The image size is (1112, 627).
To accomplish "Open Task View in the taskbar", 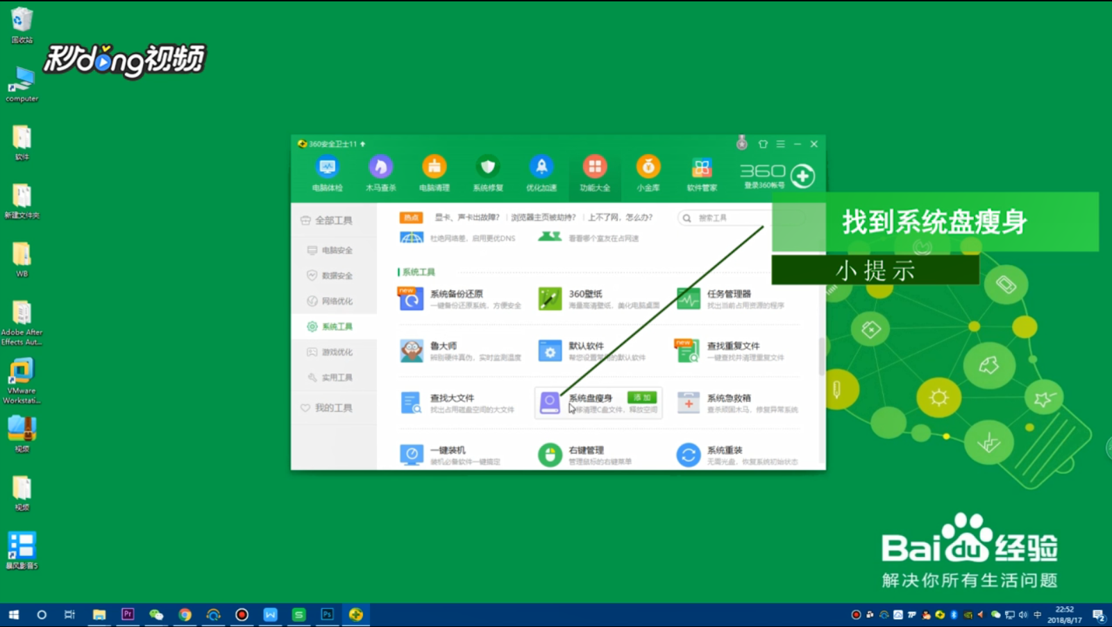I will pos(69,615).
